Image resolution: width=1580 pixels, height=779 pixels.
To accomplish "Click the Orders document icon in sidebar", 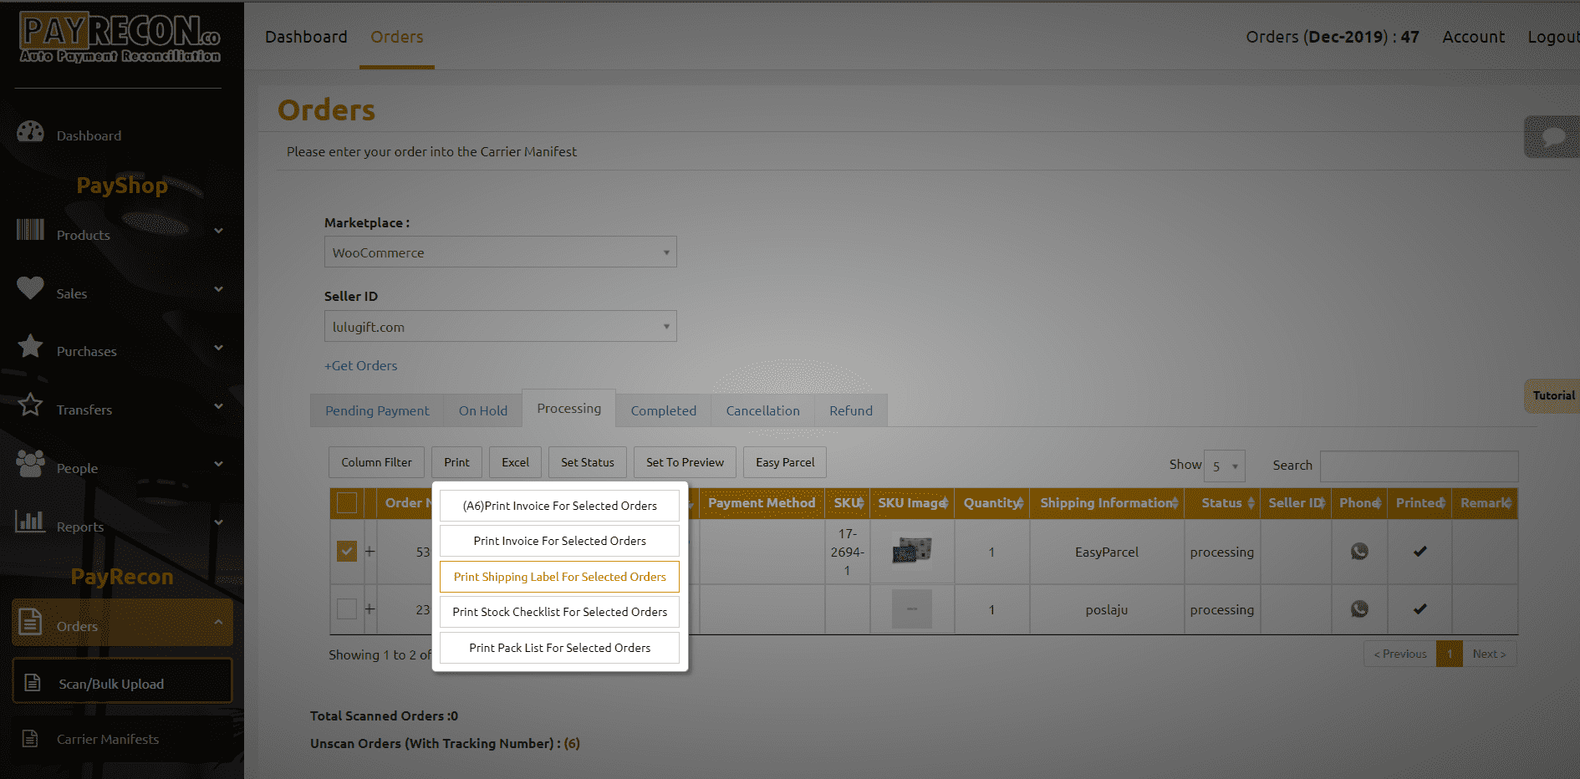I will tap(31, 622).
